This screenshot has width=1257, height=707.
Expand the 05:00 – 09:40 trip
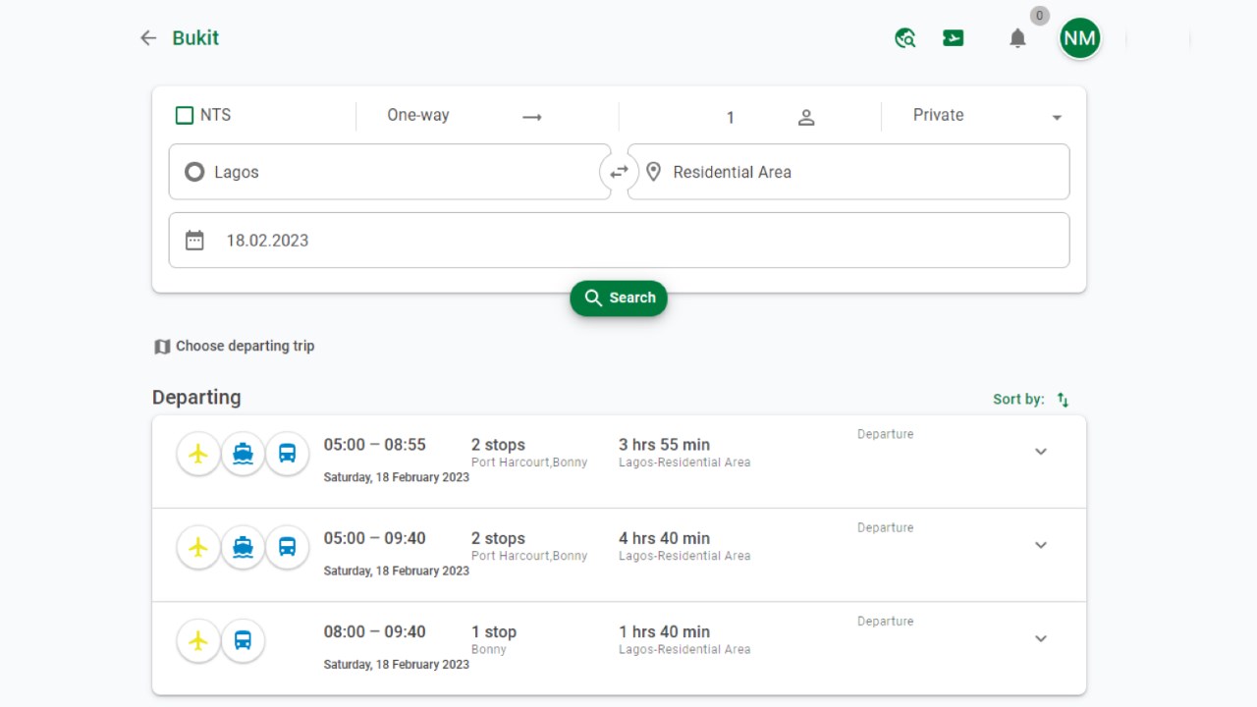pyautogui.click(x=1041, y=545)
